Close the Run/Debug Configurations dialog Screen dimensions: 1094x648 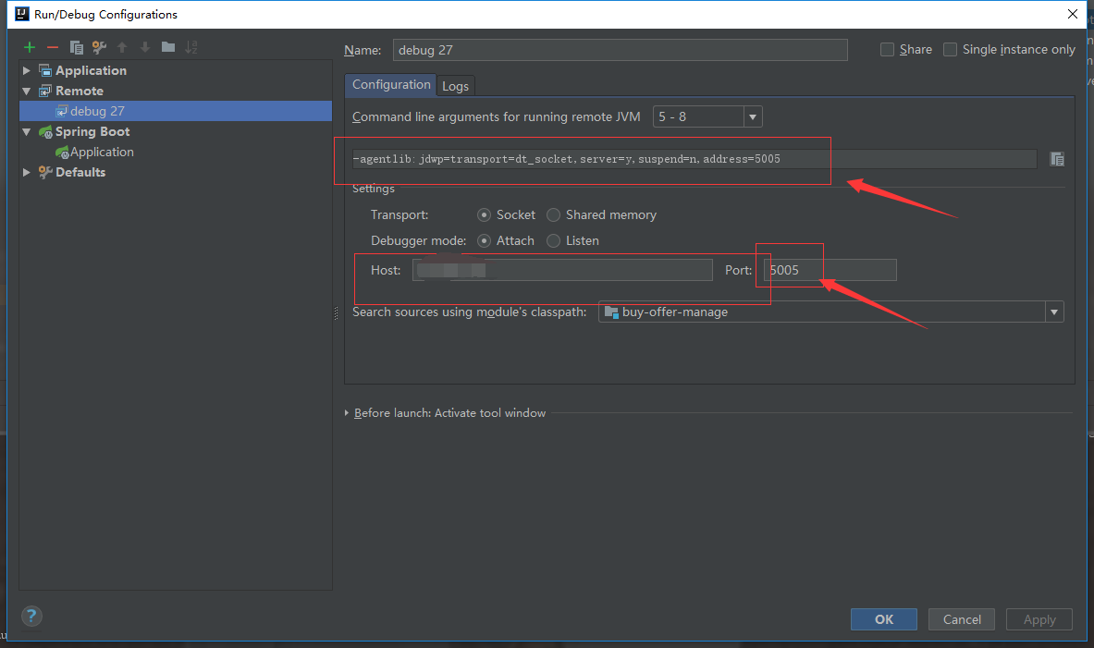tap(1073, 14)
